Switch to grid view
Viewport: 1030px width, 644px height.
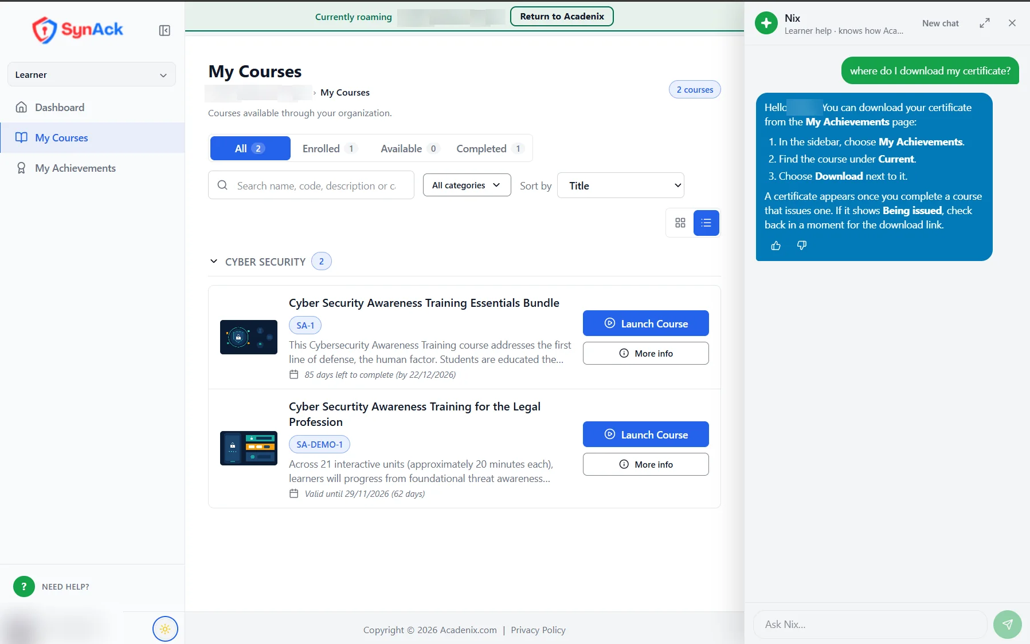point(680,223)
